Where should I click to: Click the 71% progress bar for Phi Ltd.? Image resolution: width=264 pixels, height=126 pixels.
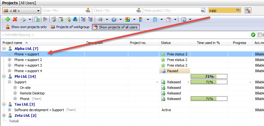tap(209, 76)
